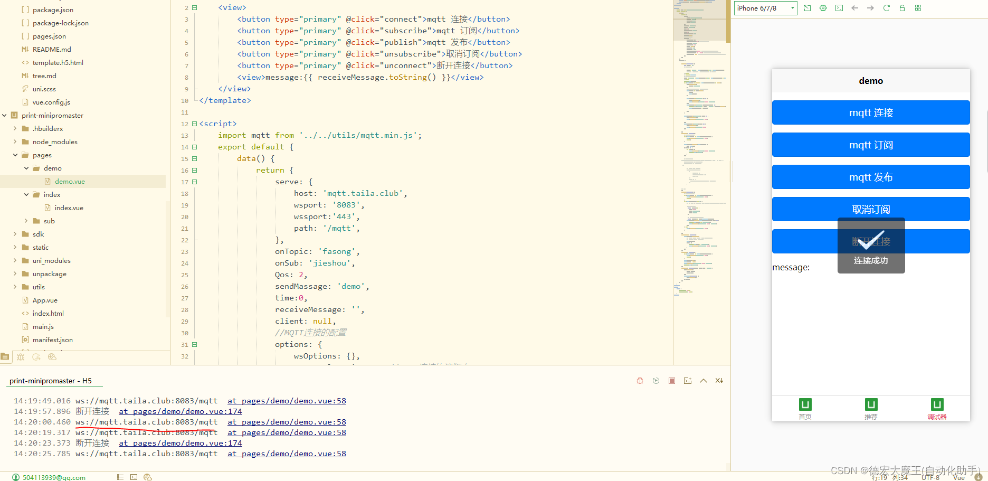Fold the script block at line 12

pos(194,124)
